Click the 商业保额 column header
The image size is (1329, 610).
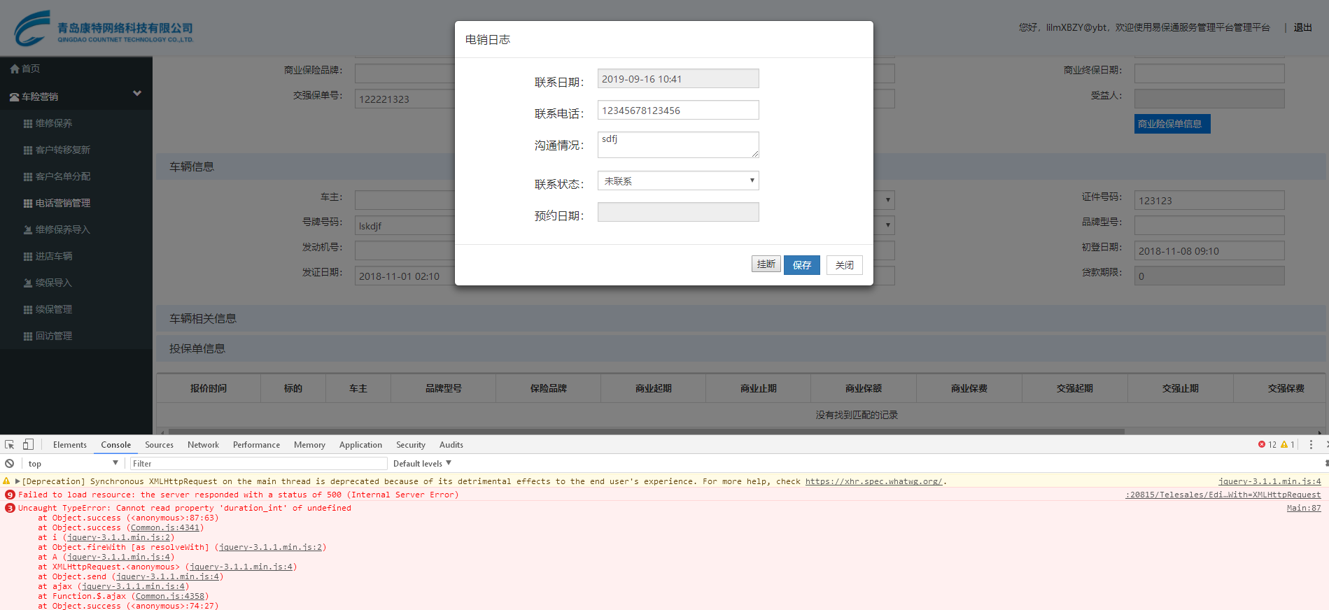pyautogui.click(x=864, y=388)
